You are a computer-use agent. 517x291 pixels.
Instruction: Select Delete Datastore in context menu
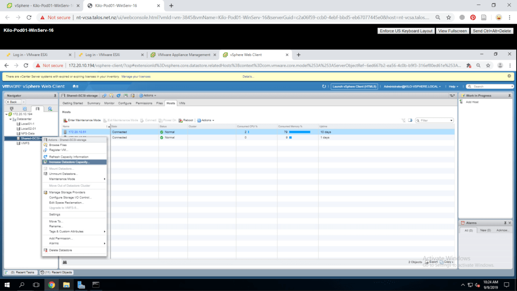pyautogui.click(x=61, y=250)
